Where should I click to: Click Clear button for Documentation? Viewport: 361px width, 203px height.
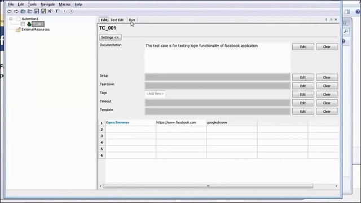(x=327, y=47)
